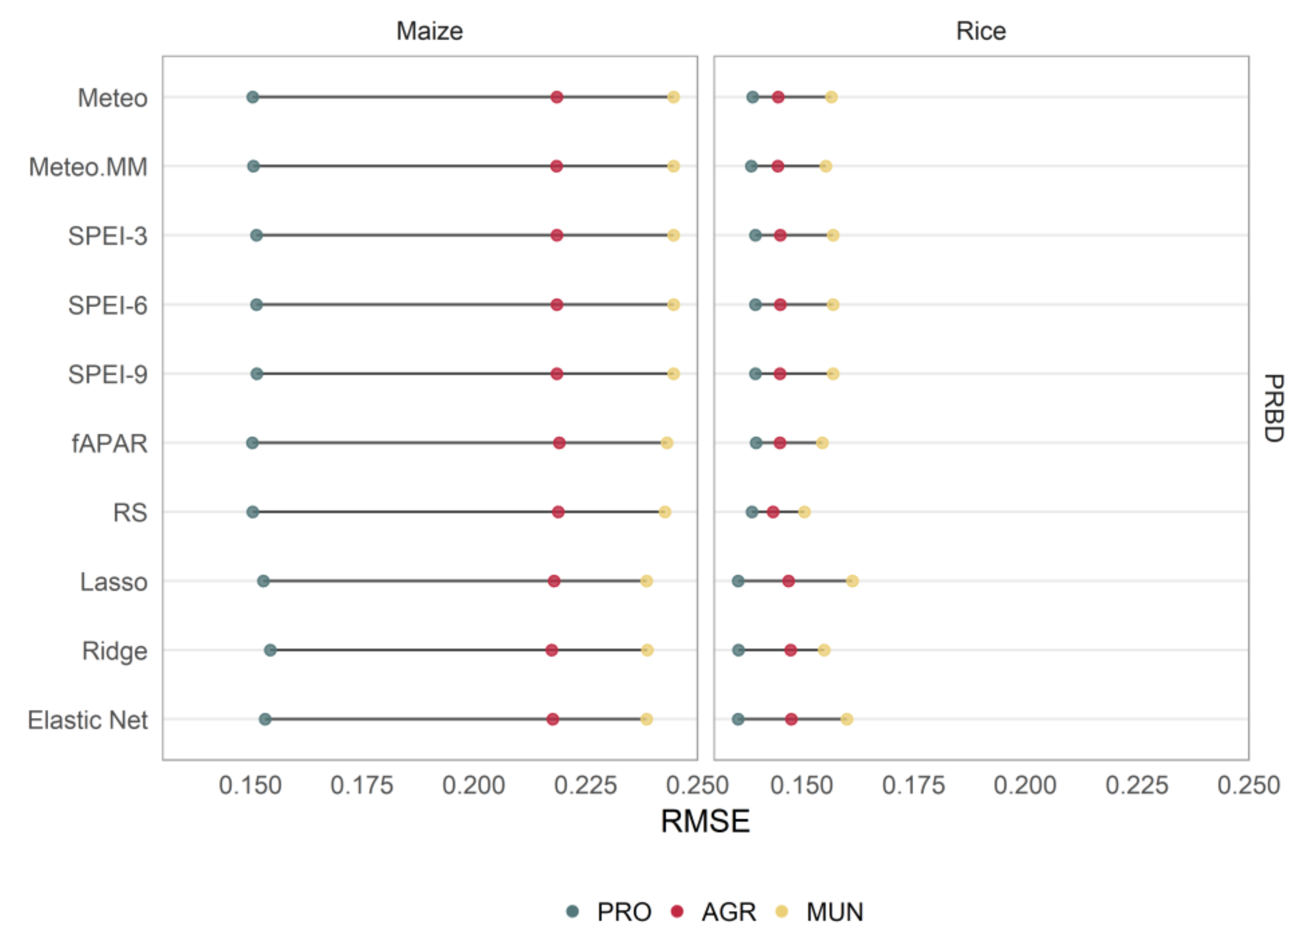Click teal PRO point for Elastic Net in Rice
This screenshot has width=1315, height=947.
click(738, 719)
